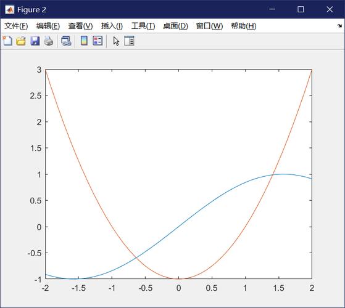This screenshot has height=308, width=345.
Task: Click the New Figure toolbar icon
Action: (7, 41)
